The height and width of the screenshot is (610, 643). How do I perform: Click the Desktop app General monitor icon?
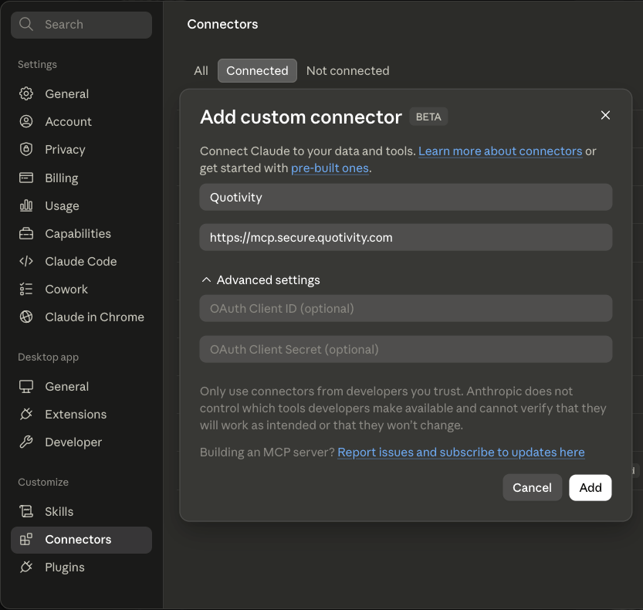tap(26, 386)
